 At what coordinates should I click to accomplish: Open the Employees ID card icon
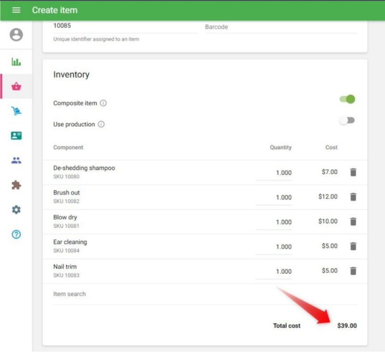tap(16, 136)
